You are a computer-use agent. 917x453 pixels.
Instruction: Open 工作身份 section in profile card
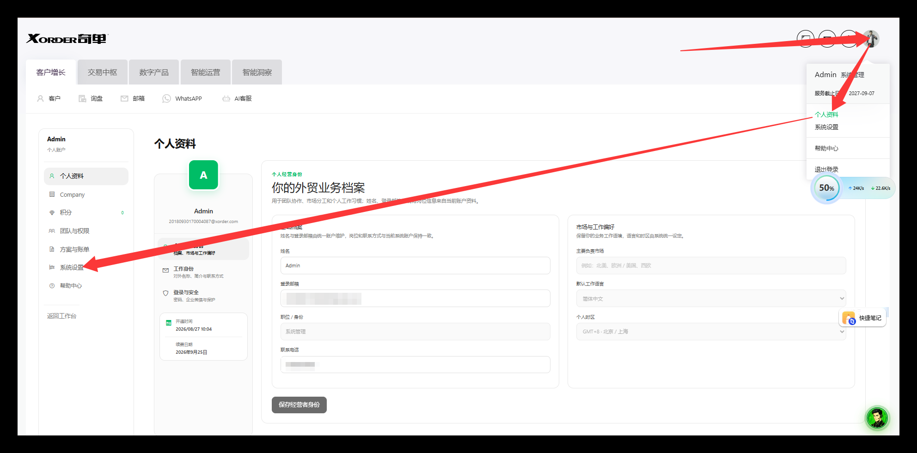[x=203, y=272]
